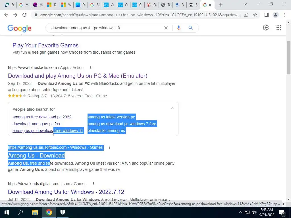Open Google quick settings gear

[x=266, y=28]
